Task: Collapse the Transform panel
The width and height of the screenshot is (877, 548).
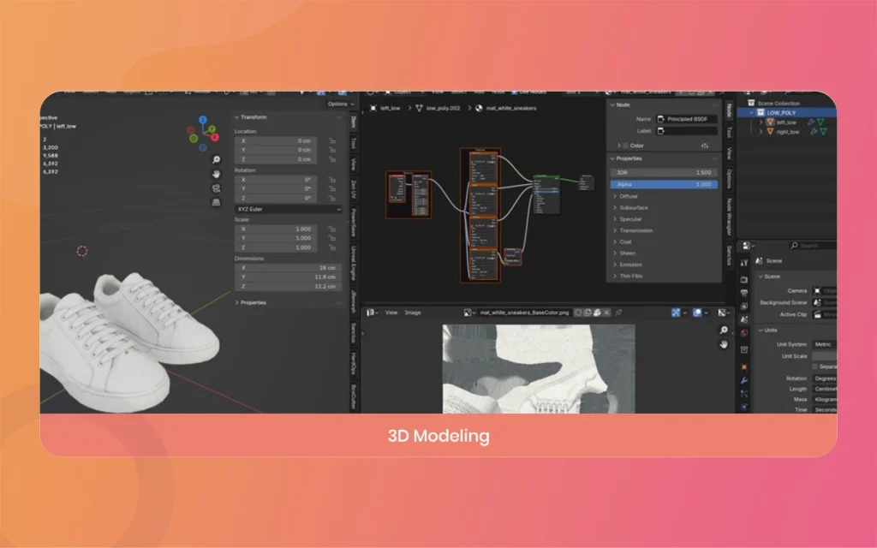Action: 250,117
